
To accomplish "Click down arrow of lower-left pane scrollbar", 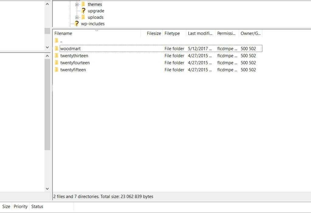I will pyautogui.click(x=47, y=189).
